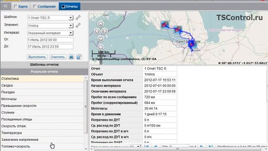Select Топливо+скорость in report results
268x151 pixels.
click(x=42, y=146)
